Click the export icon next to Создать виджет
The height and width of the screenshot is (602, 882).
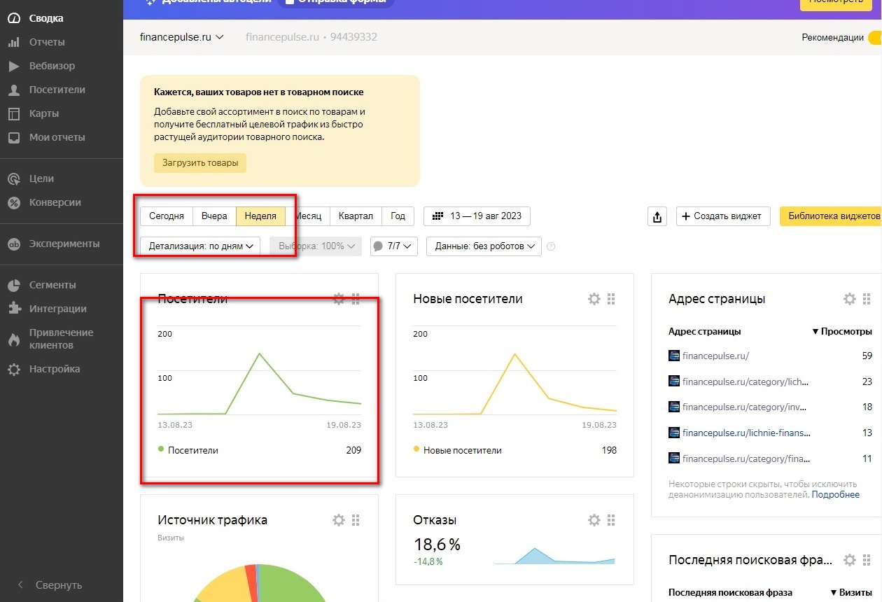657,217
